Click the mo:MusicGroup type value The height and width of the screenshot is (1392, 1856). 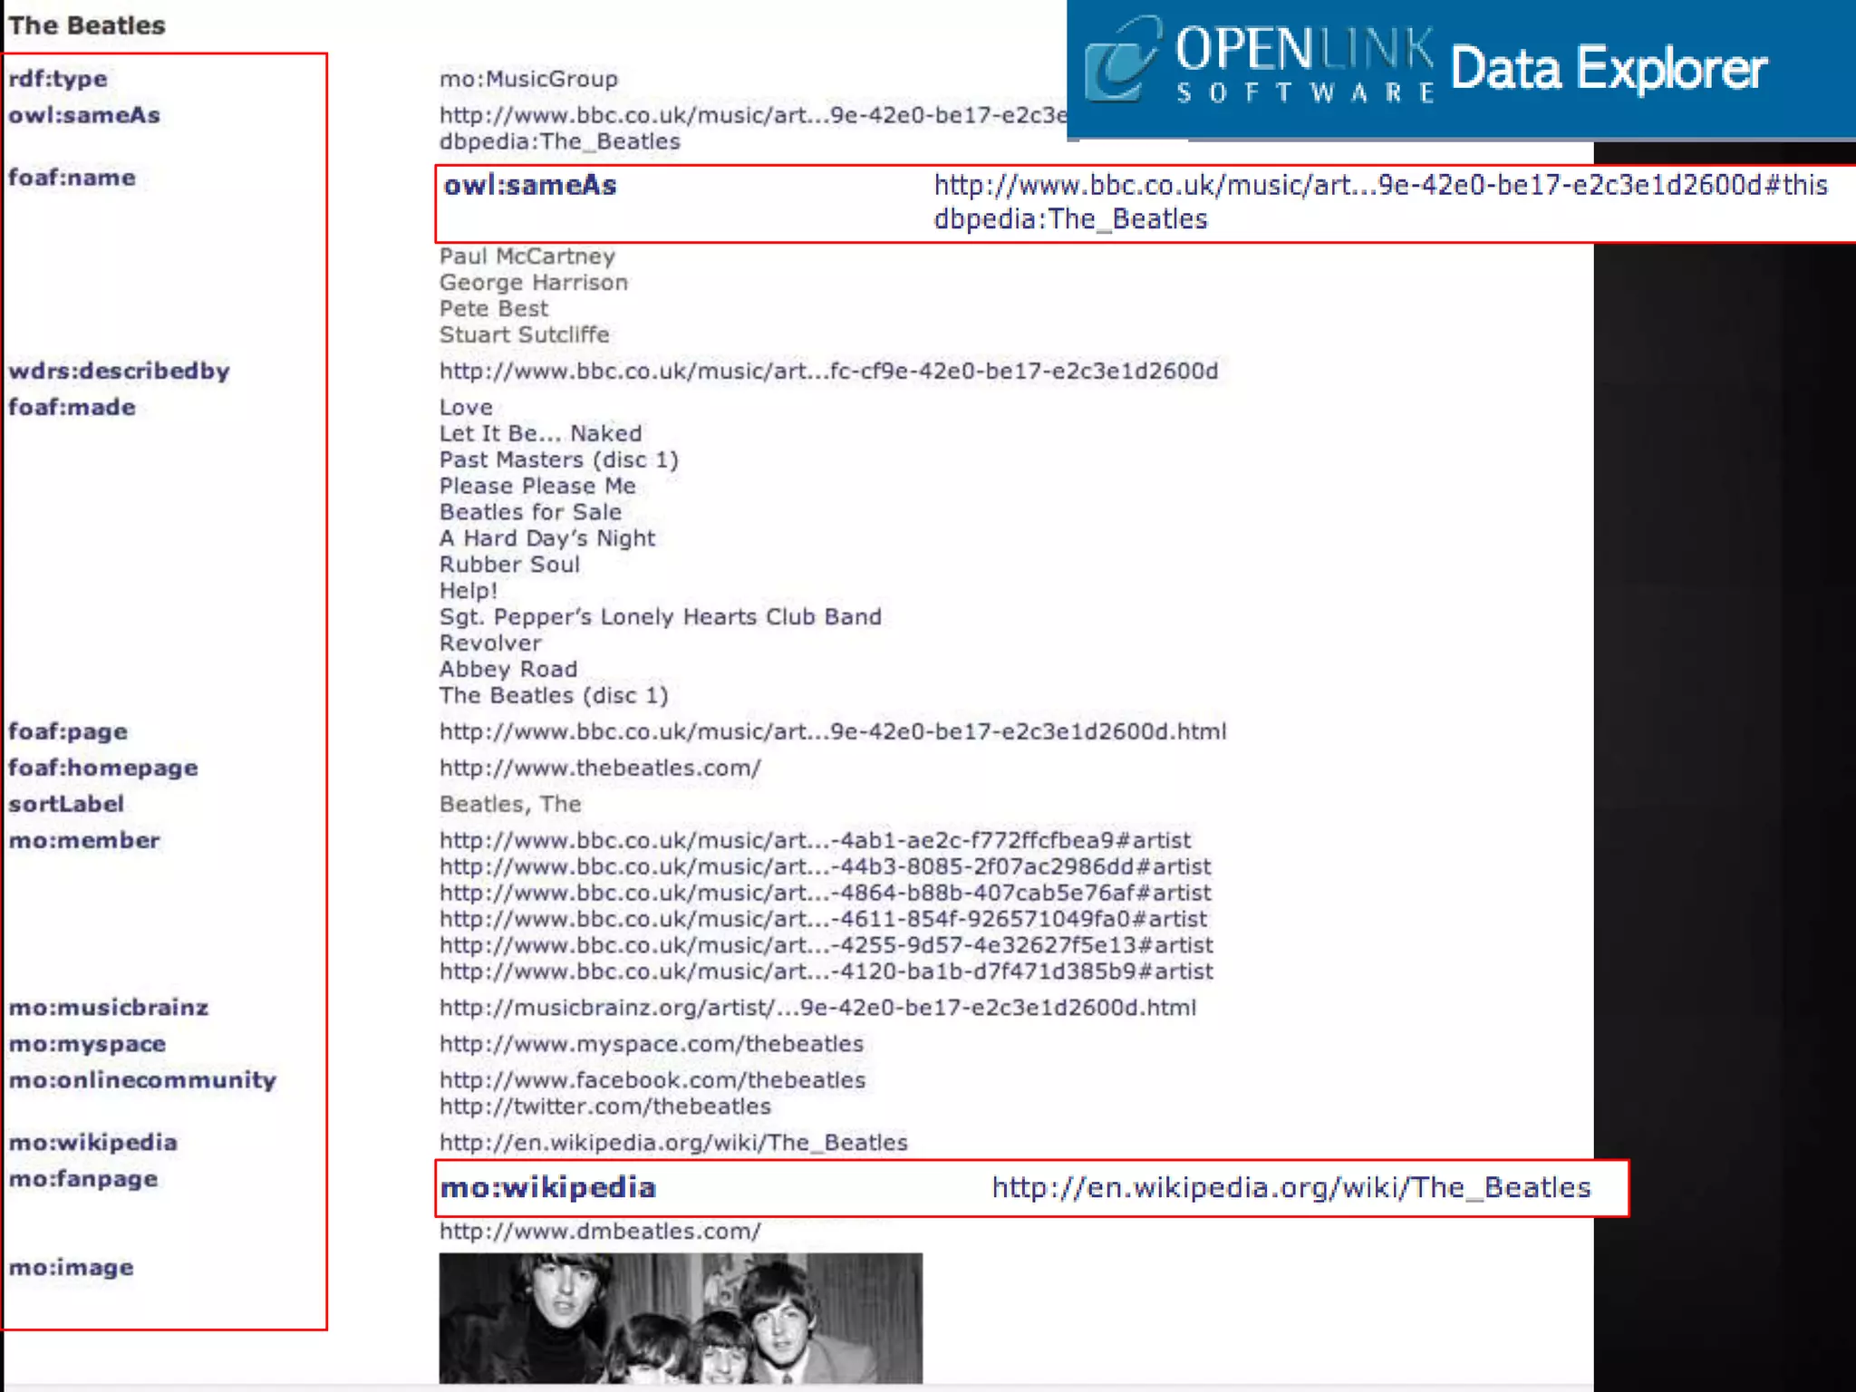(x=528, y=79)
